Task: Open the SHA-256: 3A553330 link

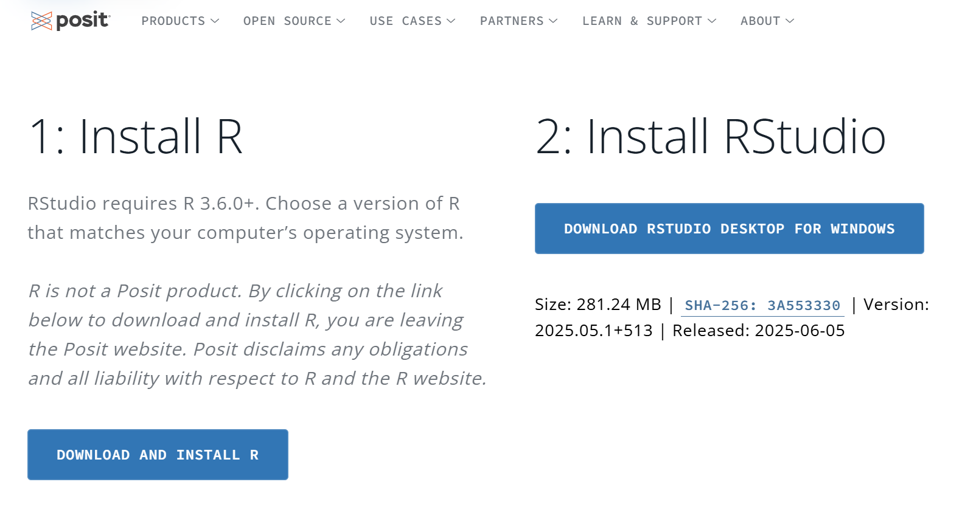Action: pos(762,305)
